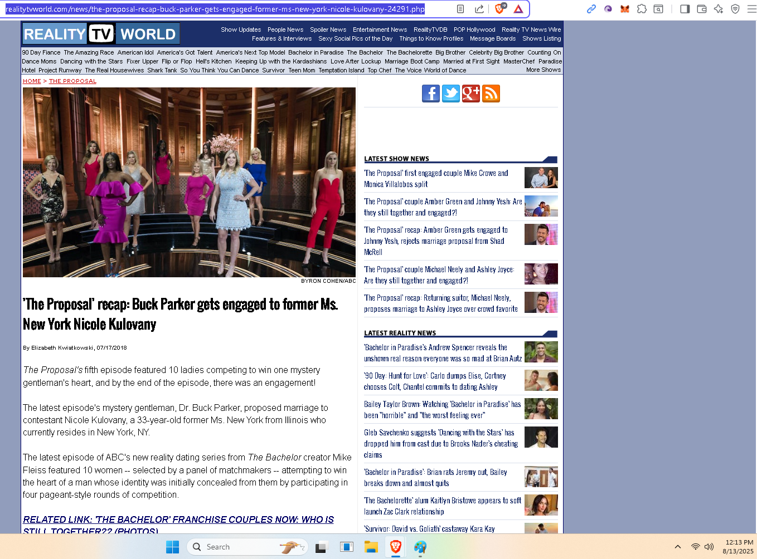Open Brave reader mode icon
The height and width of the screenshot is (559, 757).
460,9
